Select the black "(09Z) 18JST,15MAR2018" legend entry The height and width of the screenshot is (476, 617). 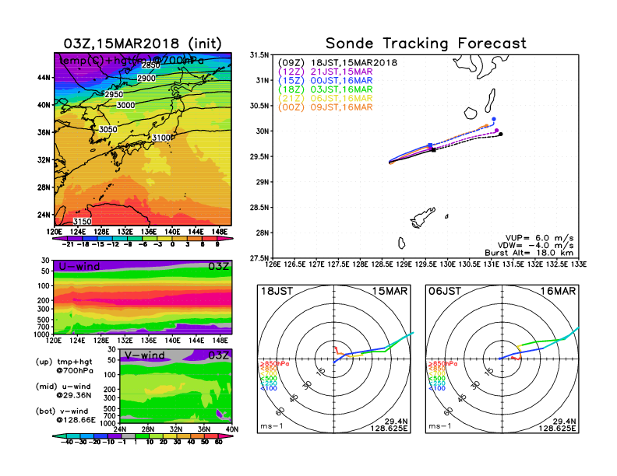point(337,63)
